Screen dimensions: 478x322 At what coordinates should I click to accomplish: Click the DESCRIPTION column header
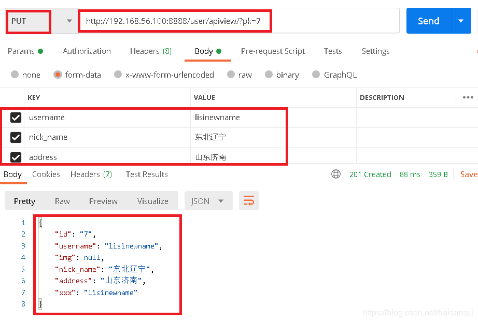(x=382, y=97)
